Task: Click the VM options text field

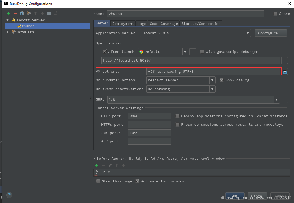Action: coord(213,71)
